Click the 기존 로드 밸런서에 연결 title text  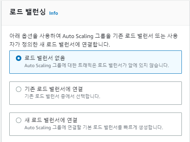54,89
